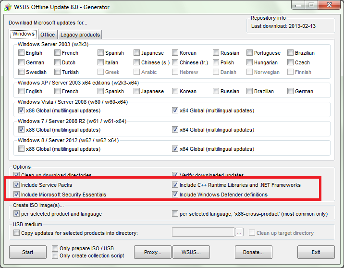Uncheck Windows 7 x64 Global updates
The width and height of the screenshot is (344, 268).
coord(175,130)
